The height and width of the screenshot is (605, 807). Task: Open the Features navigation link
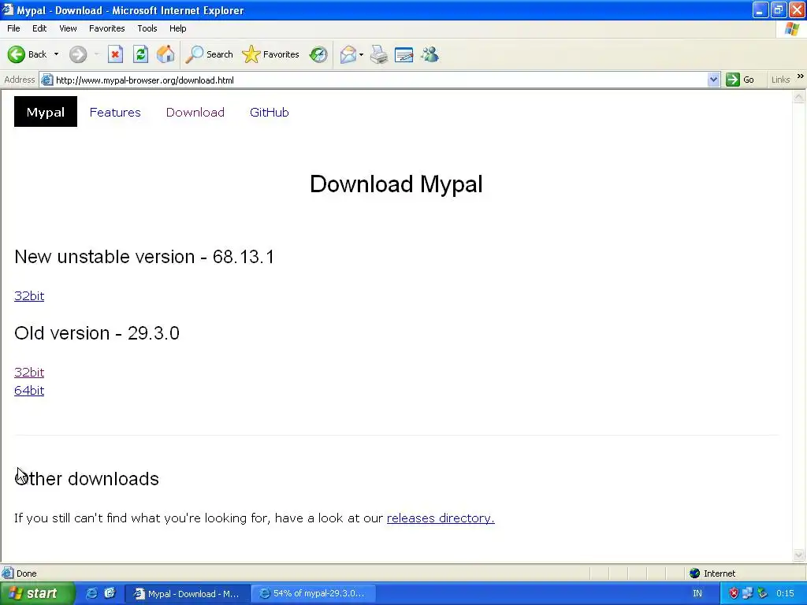coord(115,112)
